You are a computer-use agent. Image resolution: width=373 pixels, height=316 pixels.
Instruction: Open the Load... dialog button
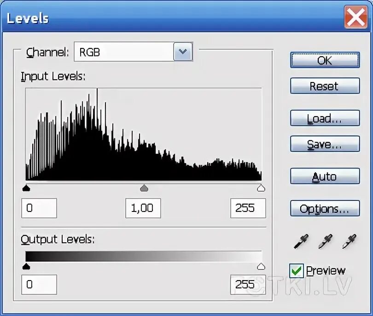(x=325, y=118)
